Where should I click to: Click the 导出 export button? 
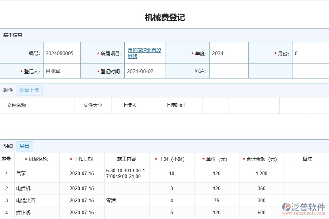click(x=24, y=146)
